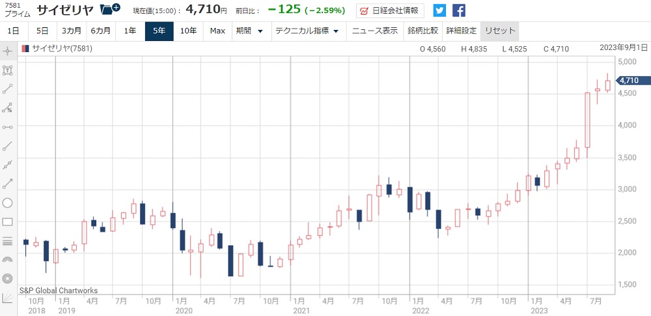Select the concentric circles tool
Screen dimensions: 651x316
pyautogui.click(x=7, y=279)
